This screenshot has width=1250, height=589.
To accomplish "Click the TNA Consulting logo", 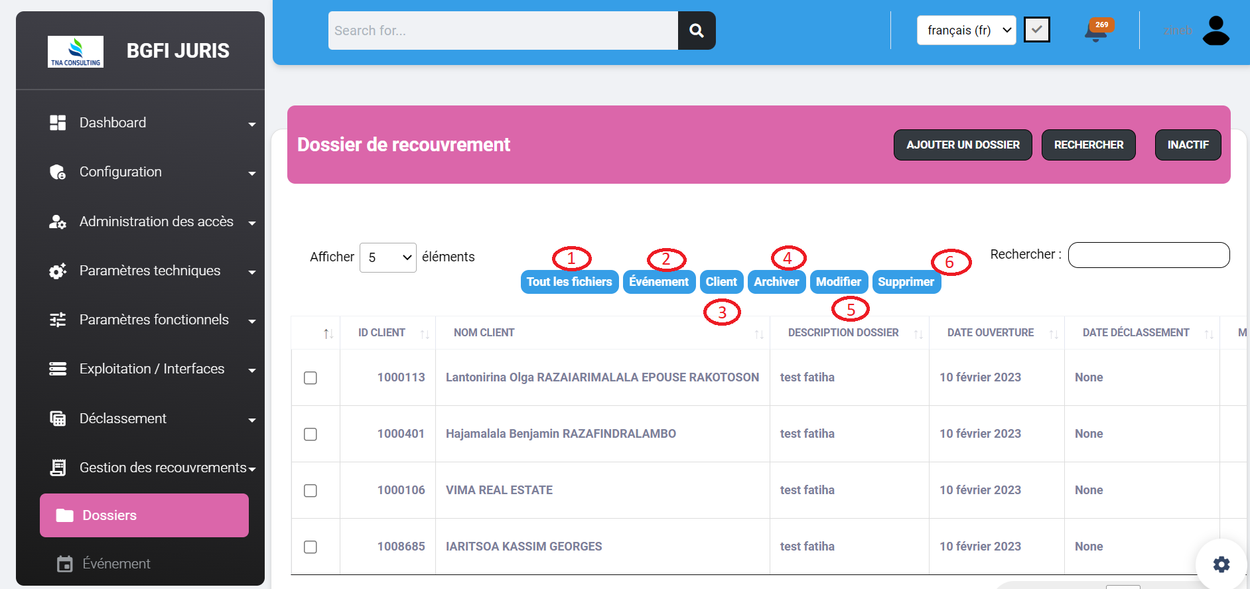I will 76,52.
